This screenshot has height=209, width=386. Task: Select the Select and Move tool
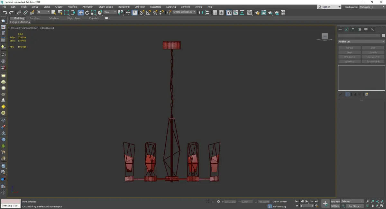click(80, 13)
